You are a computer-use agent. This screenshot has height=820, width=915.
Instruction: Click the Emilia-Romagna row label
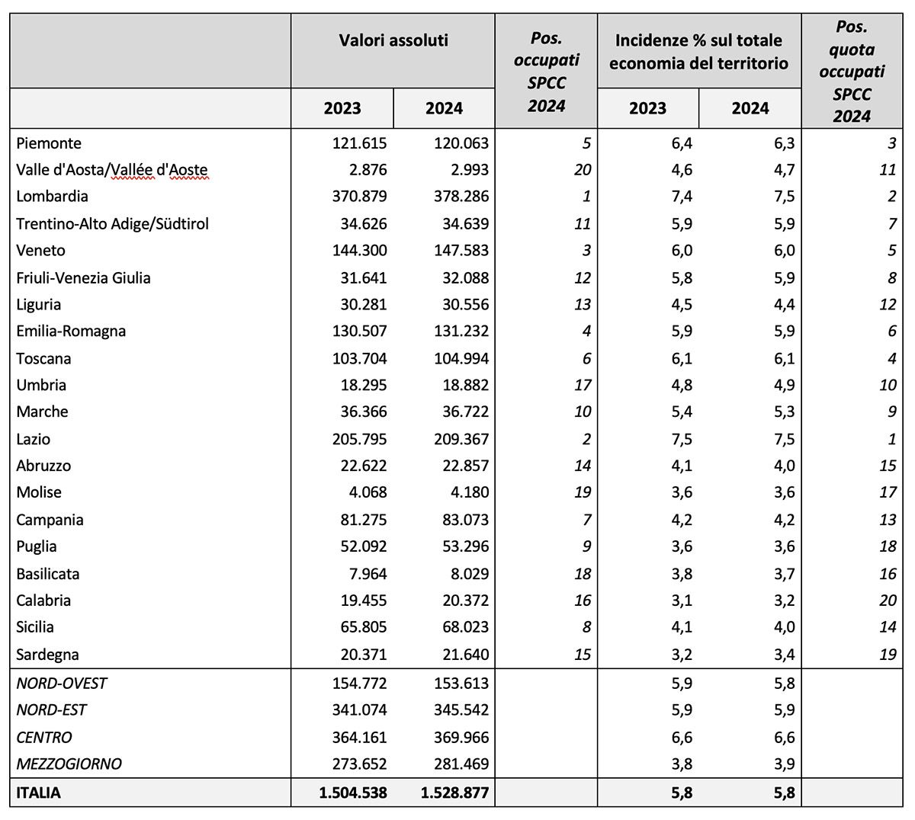coord(71,332)
